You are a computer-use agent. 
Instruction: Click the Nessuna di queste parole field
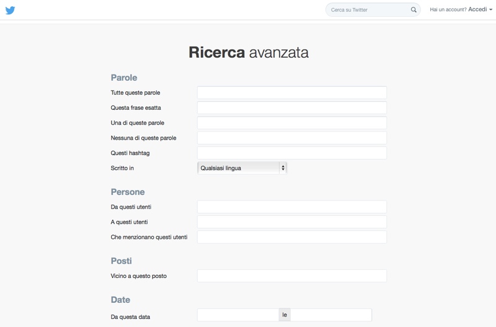coord(291,138)
